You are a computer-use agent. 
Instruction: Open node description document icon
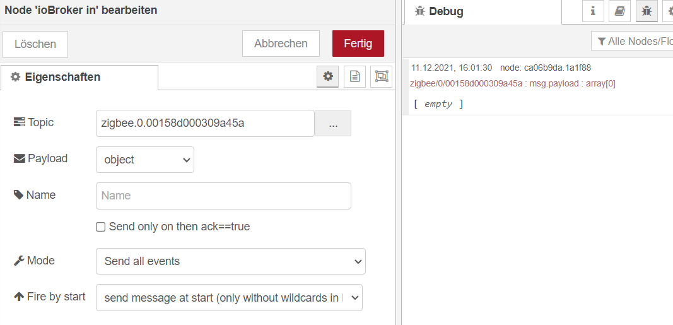pos(354,76)
